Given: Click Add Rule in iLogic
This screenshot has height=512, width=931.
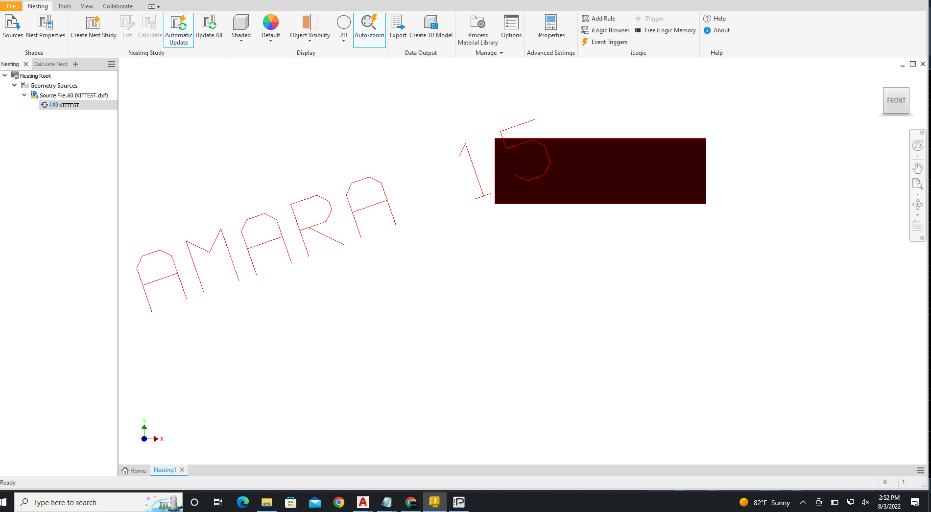Looking at the screenshot, I should point(598,19).
